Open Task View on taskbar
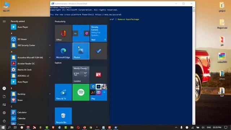Image resolution: width=231 pixels, height=130 pixels. point(15,127)
